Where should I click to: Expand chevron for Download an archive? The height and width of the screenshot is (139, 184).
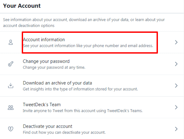(176, 85)
